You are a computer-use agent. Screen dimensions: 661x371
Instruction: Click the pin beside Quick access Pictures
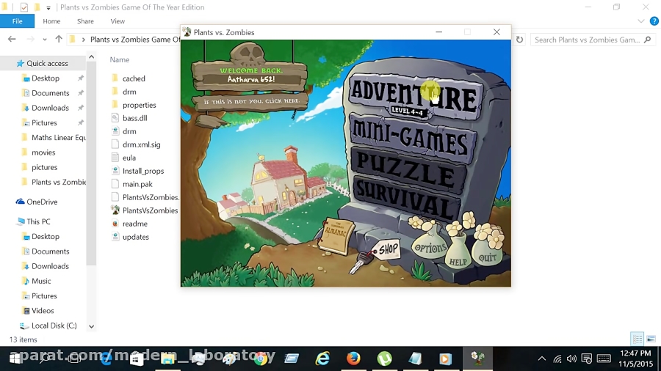pos(81,122)
